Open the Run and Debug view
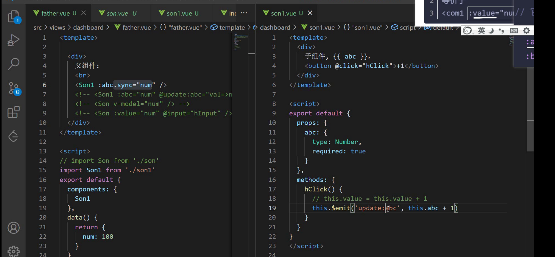 pyautogui.click(x=14, y=40)
